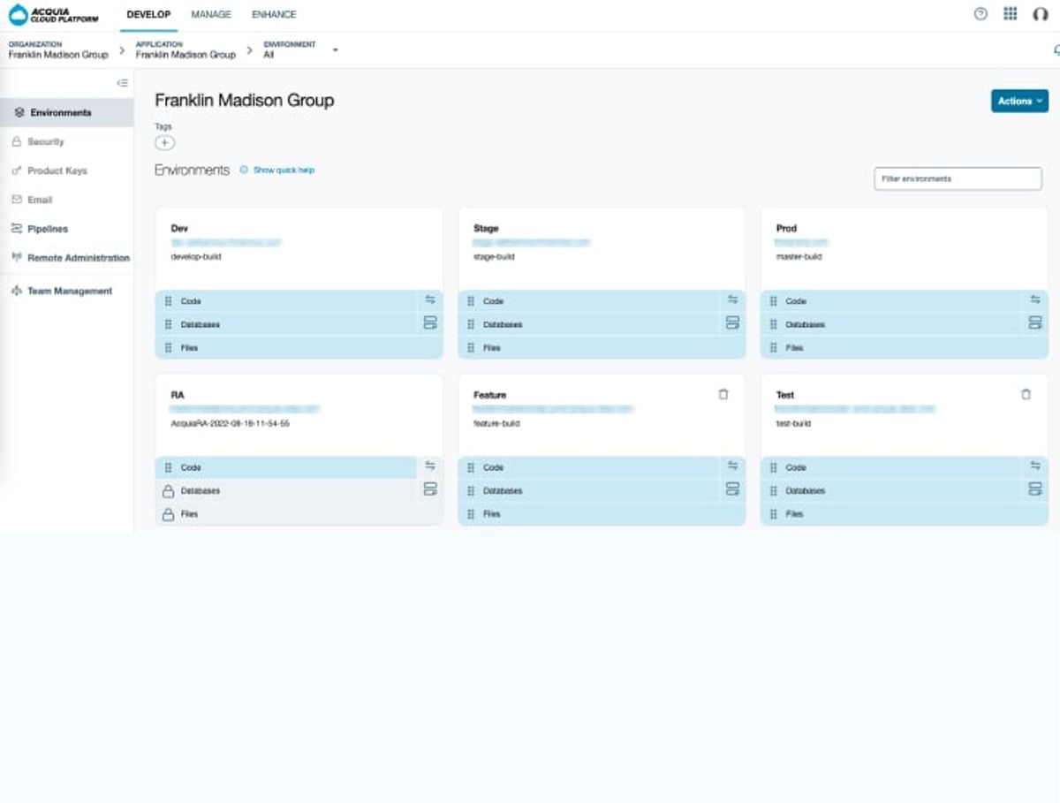Click Dev Databases copy icon
Screen dimensions: 1060x803
[430, 323]
